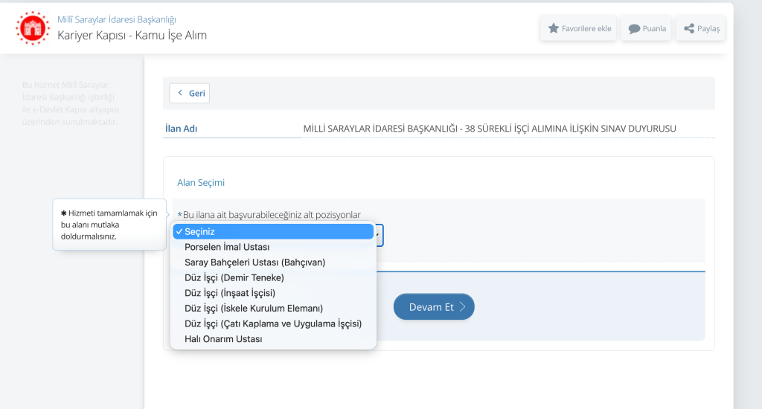
Task: Click the star icon in Favorilere ekle
Action: click(553, 28)
